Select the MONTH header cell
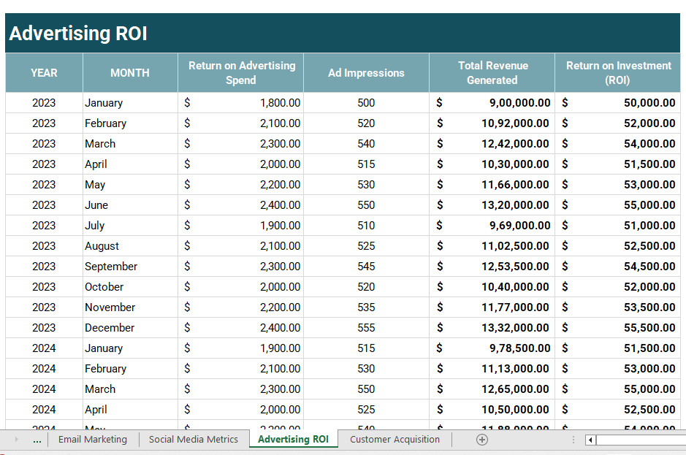 click(x=130, y=73)
